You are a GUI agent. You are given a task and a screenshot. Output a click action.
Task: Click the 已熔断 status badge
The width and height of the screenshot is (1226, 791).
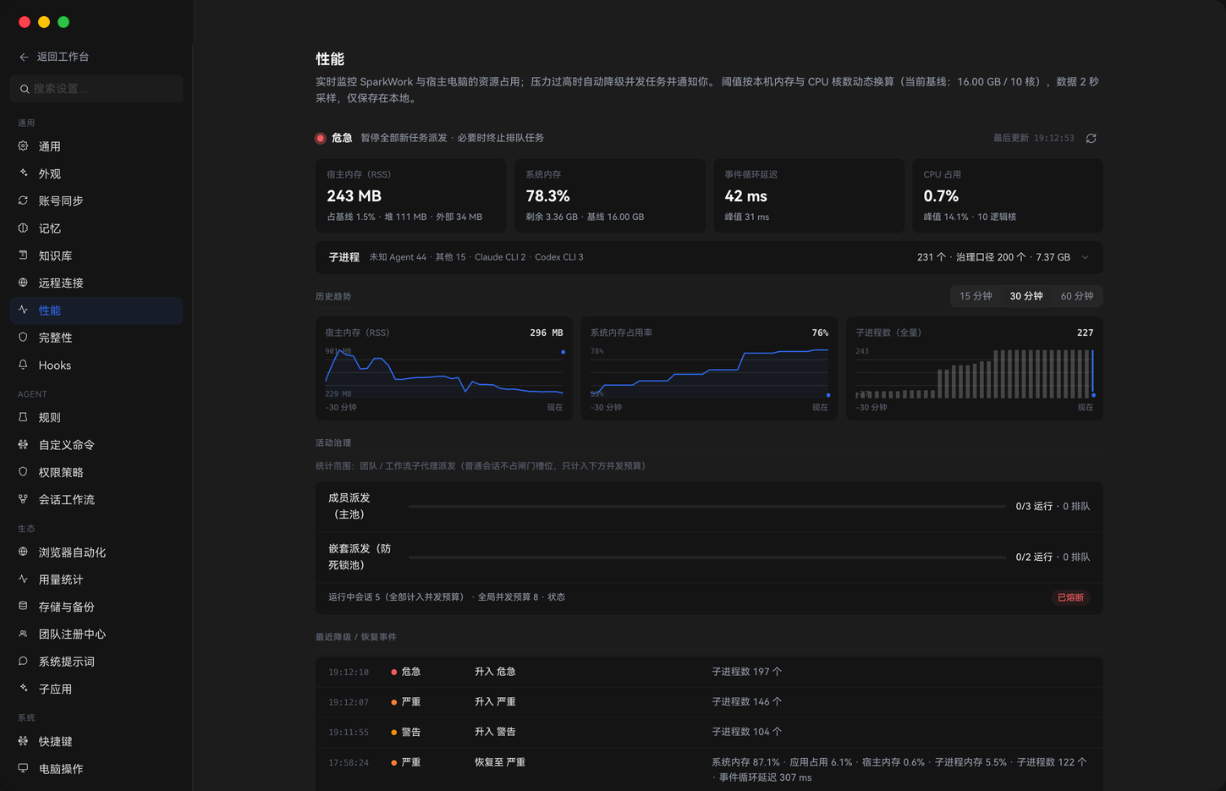click(x=1070, y=597)
